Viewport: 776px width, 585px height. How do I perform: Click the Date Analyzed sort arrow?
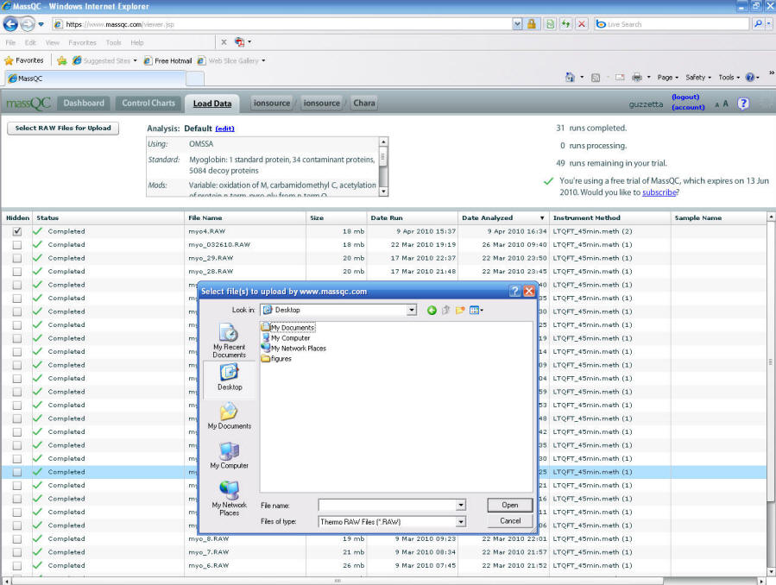click(542, 218)
